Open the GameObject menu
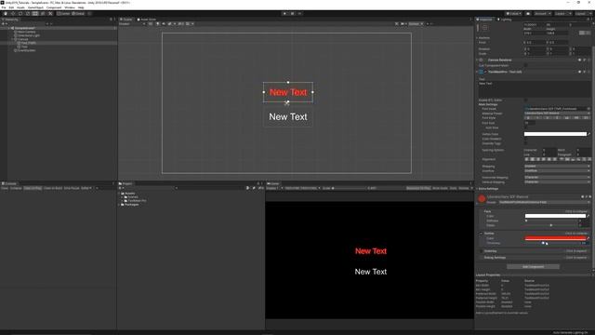Screen dimensions: 595x335 point(35,7)
